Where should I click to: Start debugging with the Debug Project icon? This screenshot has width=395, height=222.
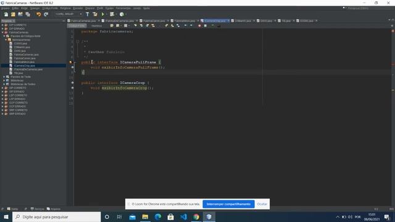112,14
